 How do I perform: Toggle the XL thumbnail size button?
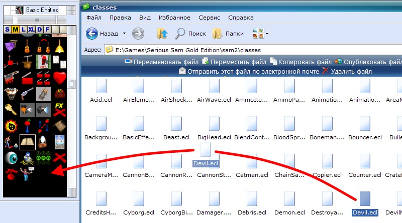[x=31, y=30]
